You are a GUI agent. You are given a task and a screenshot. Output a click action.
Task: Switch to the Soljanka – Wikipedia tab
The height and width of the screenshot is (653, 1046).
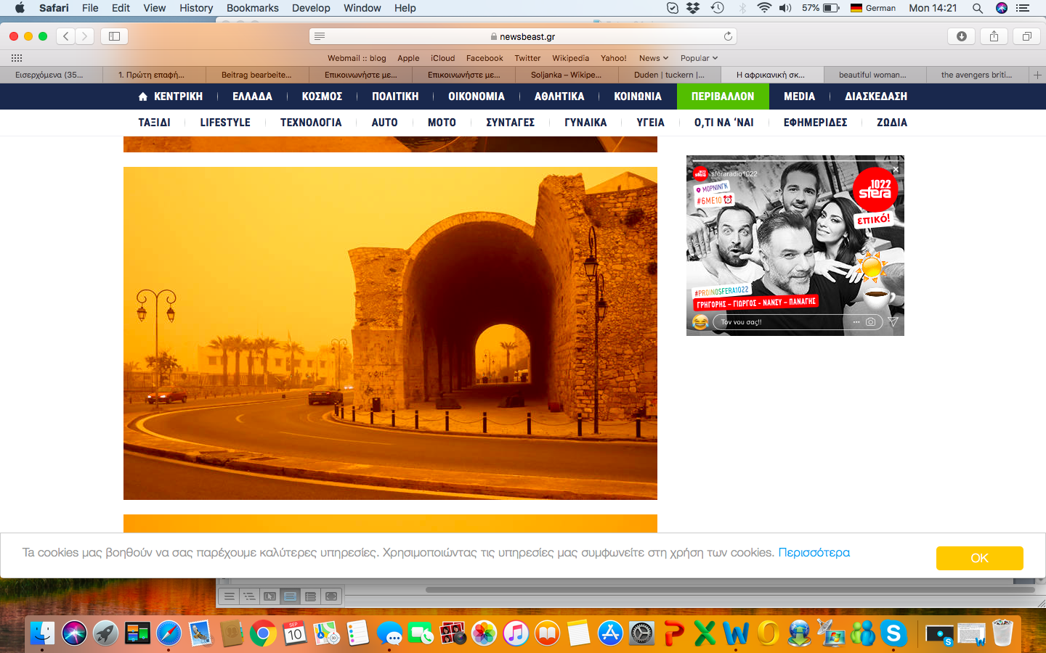click(x=566, y=75)
